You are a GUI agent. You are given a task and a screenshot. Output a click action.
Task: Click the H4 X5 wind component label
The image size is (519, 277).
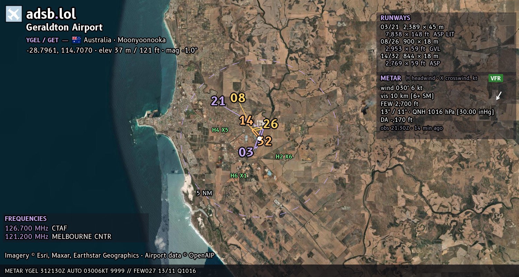tap(220, 130)
